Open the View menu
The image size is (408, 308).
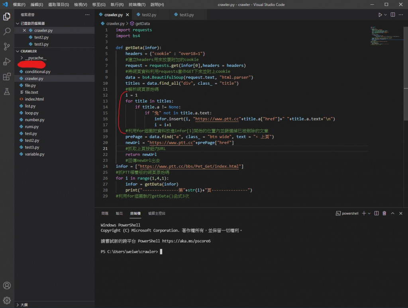point(80,4)
